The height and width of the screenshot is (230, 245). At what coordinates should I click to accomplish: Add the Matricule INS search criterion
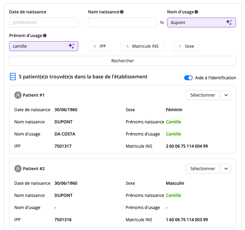point(142,46)
